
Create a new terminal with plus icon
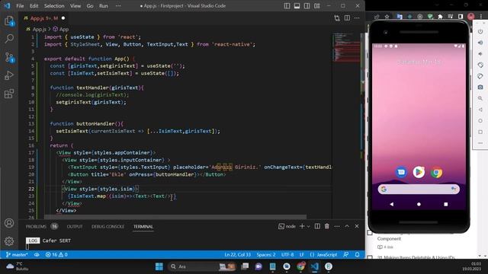point(302,226)
